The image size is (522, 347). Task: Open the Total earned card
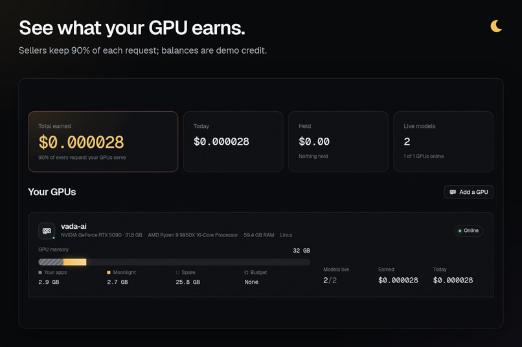[x=103, y=142]
